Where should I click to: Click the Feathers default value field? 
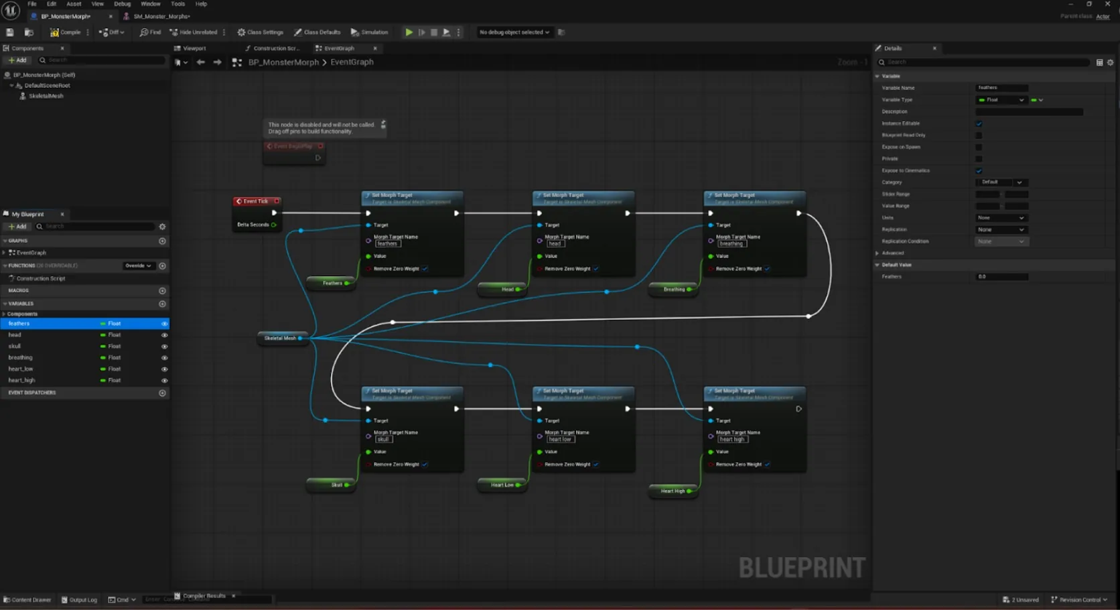(1001, 277)
